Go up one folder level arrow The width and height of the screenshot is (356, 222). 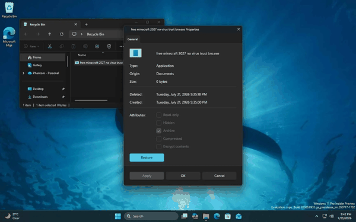click(x=49, y=34)
